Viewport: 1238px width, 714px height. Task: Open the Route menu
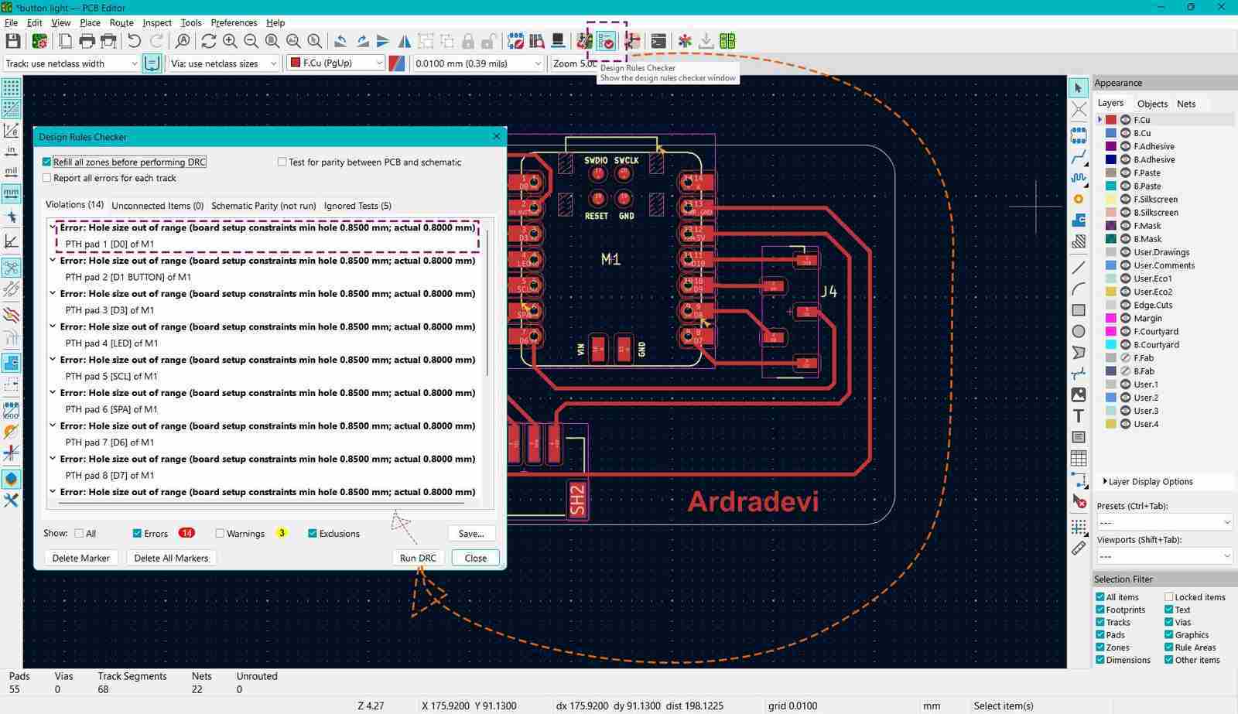pyautogui.click(x=121, y=22)
